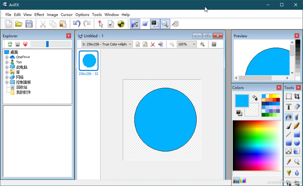This screenshot has height=186, width=303.
Task: Select the 256x256 circle thumbnail
Action: pos(89,61)
